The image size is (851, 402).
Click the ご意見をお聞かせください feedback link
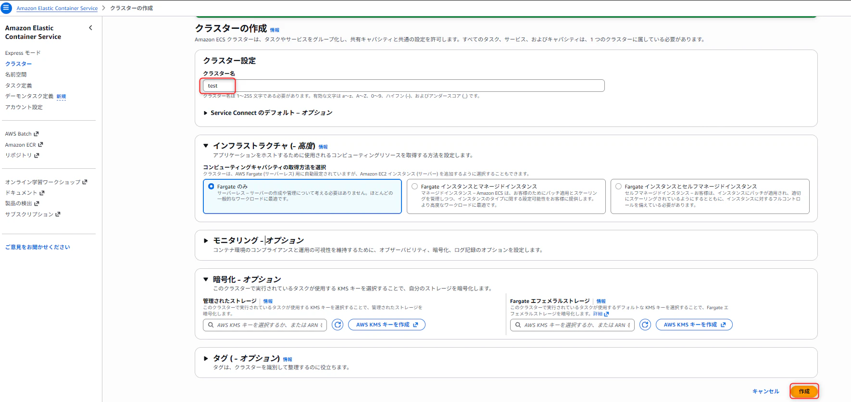pos(38,247)
